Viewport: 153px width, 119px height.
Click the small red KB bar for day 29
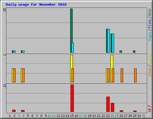135,111
